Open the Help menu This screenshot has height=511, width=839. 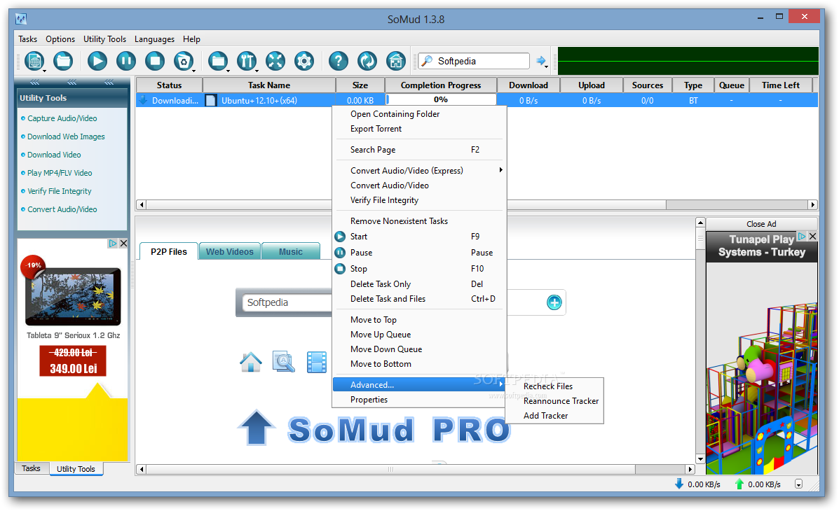tap(191, 39)
